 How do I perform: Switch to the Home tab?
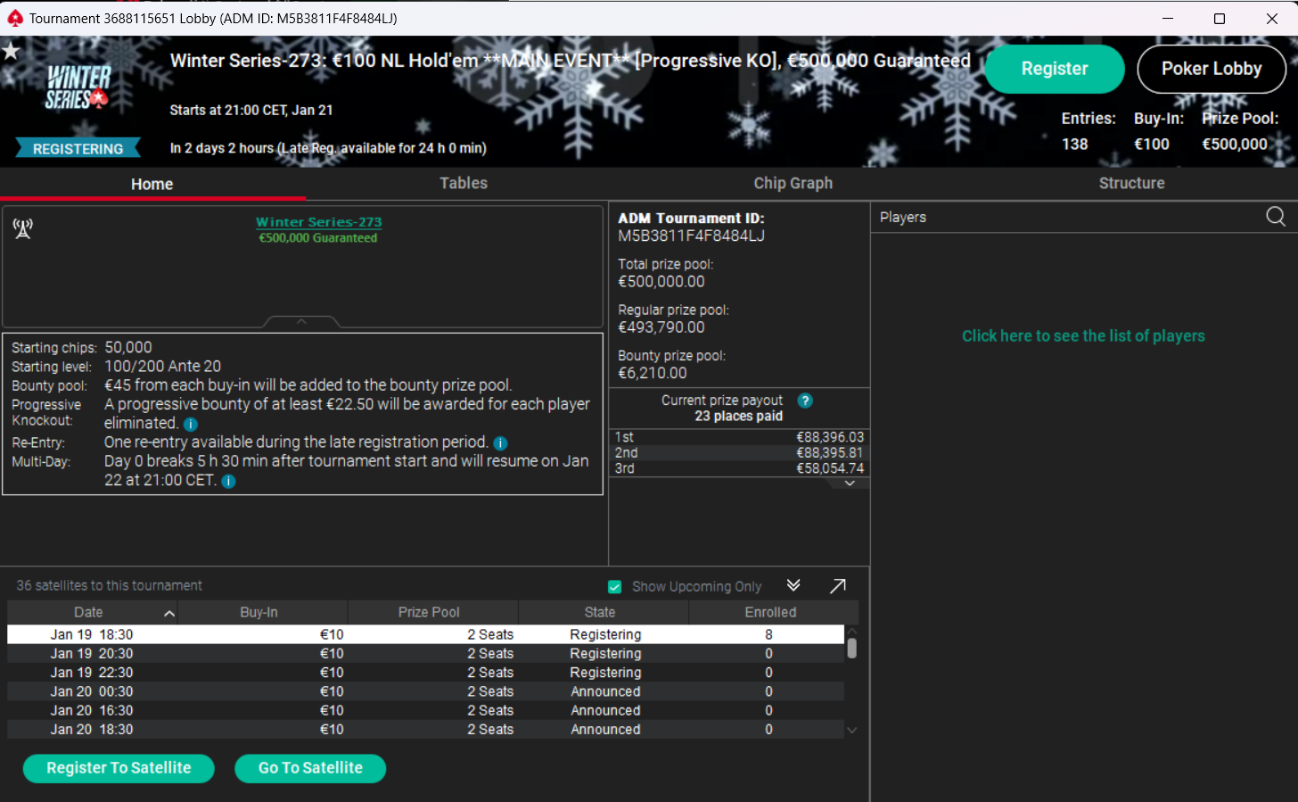coord(152,184)
